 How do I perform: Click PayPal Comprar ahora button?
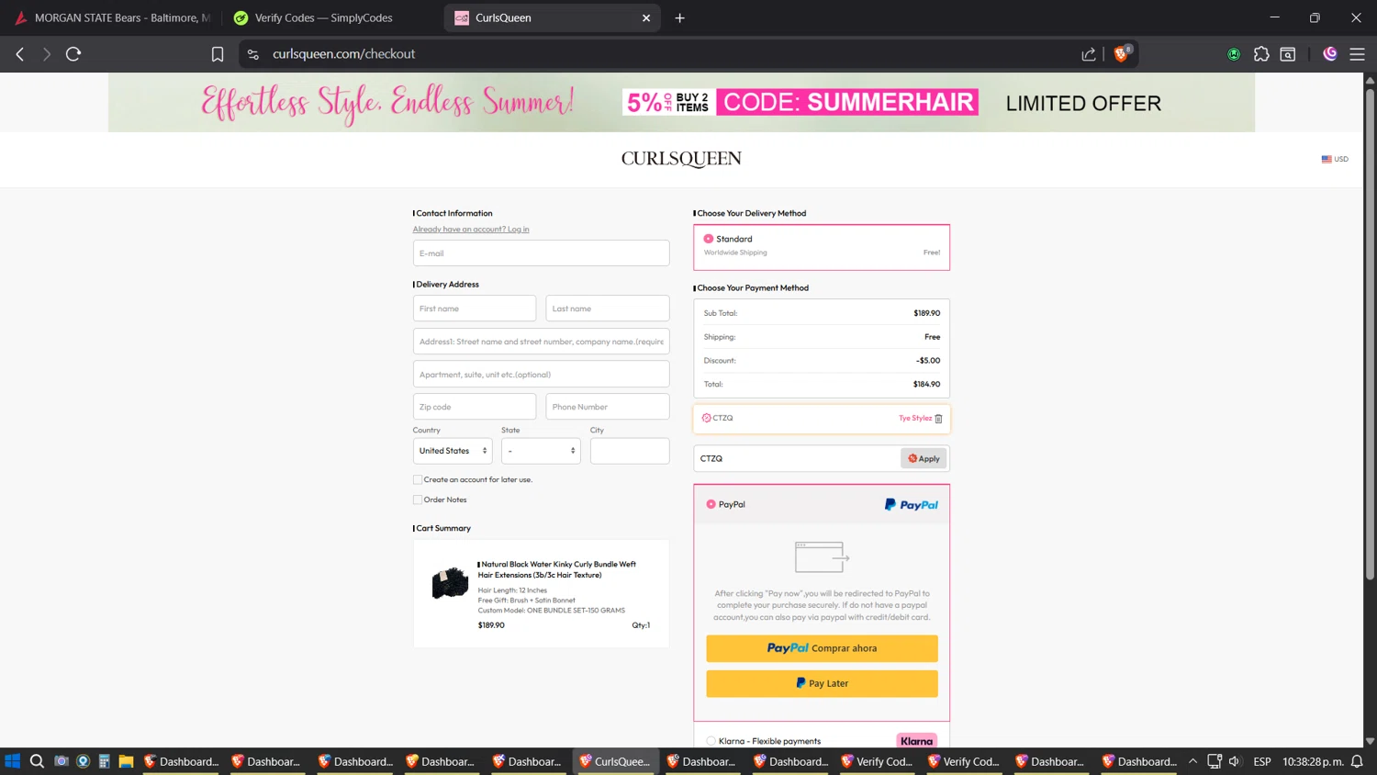pos(822,648)
